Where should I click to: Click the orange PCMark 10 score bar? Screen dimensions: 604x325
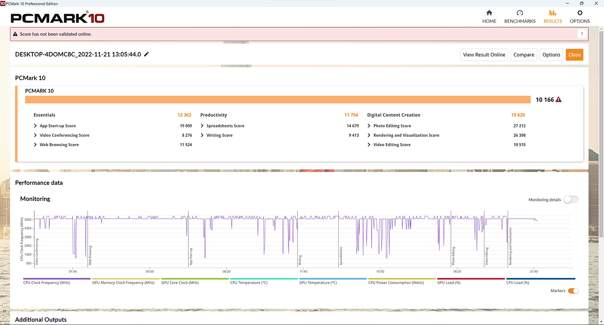pyautogui.click(x=278, y=99)
